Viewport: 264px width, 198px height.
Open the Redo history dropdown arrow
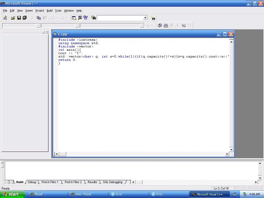coord(67,18)
